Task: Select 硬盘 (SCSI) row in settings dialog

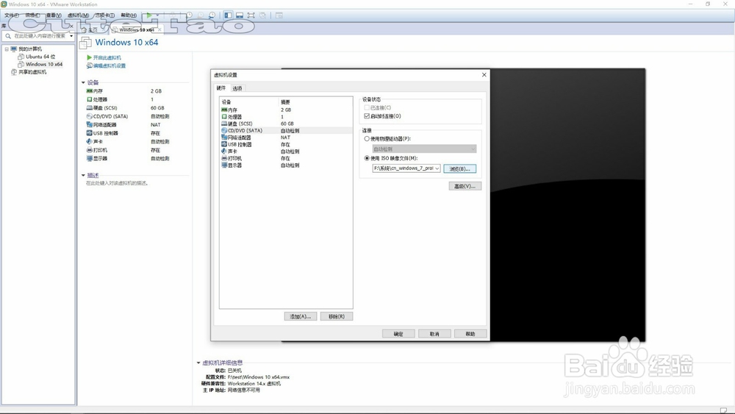Action: pos(286,124)
